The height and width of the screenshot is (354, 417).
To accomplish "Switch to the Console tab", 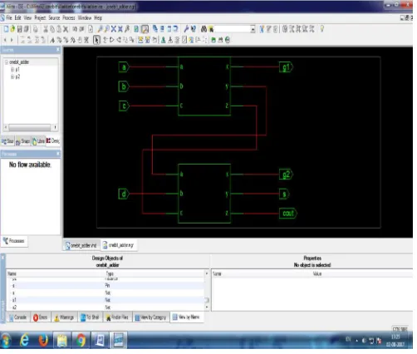I will pos(17,317).
